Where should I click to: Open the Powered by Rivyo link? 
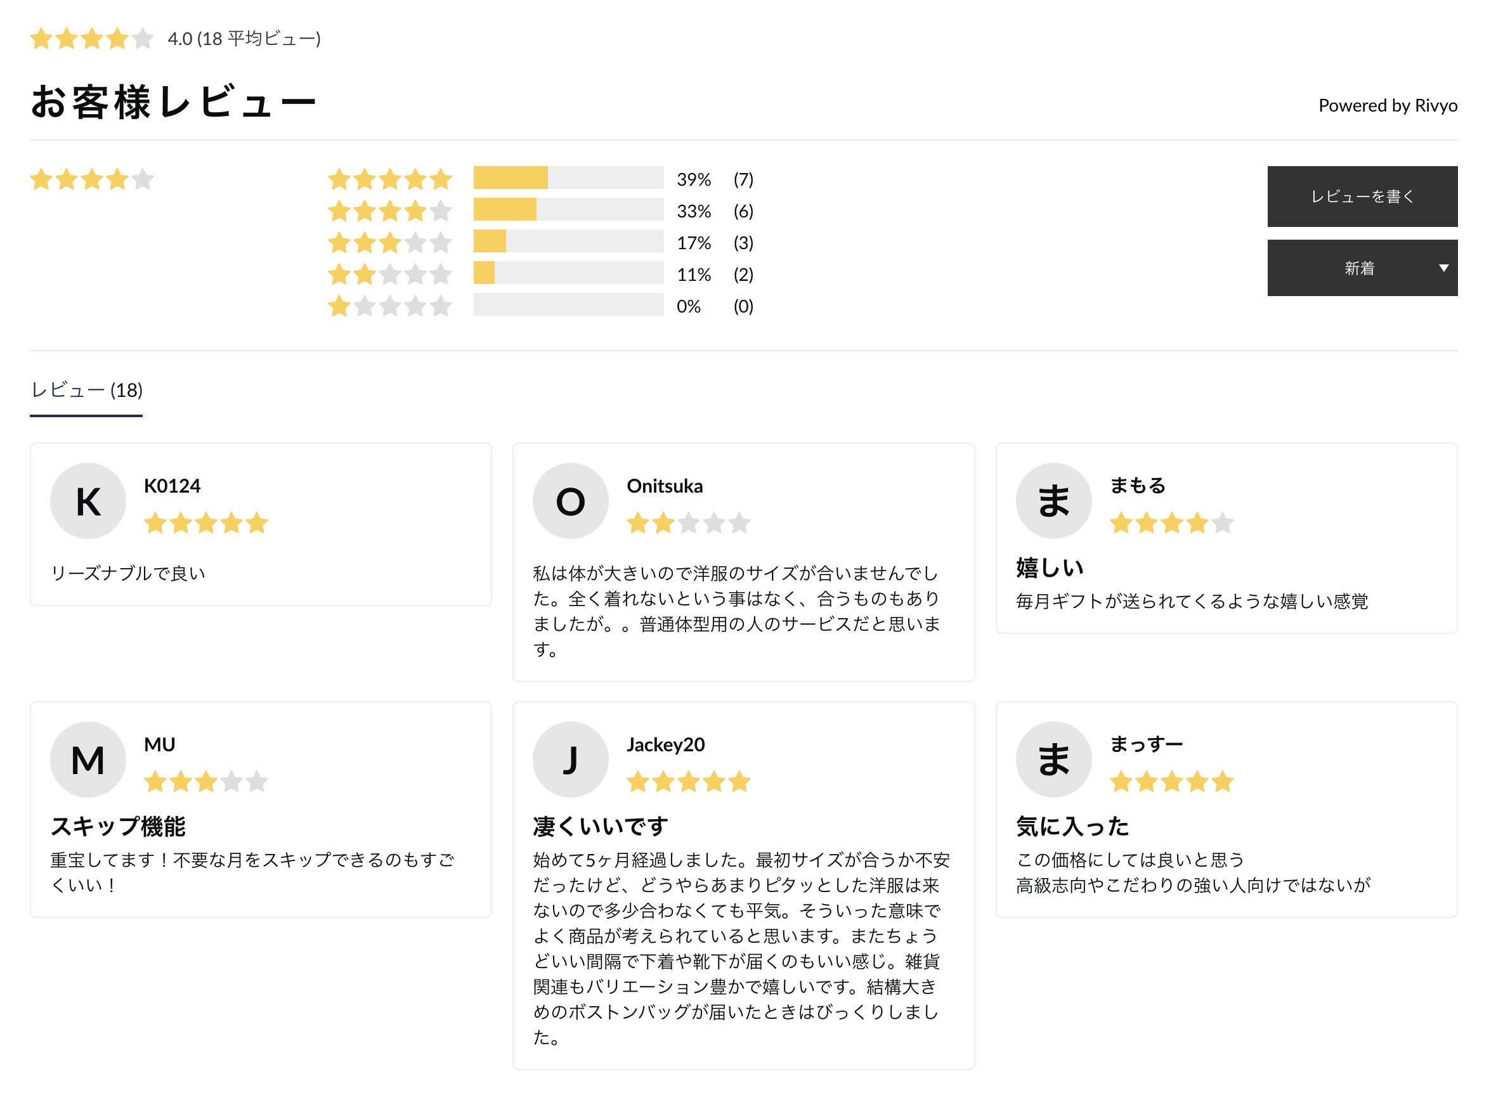pyautogui.click(x=1387, y=105)
